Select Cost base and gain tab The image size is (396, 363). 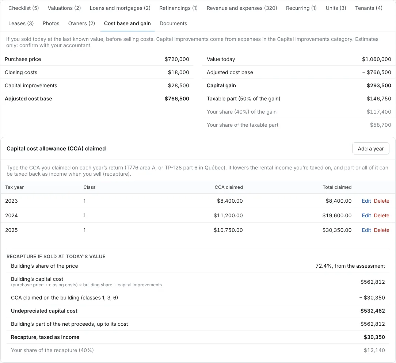point(127,23)
